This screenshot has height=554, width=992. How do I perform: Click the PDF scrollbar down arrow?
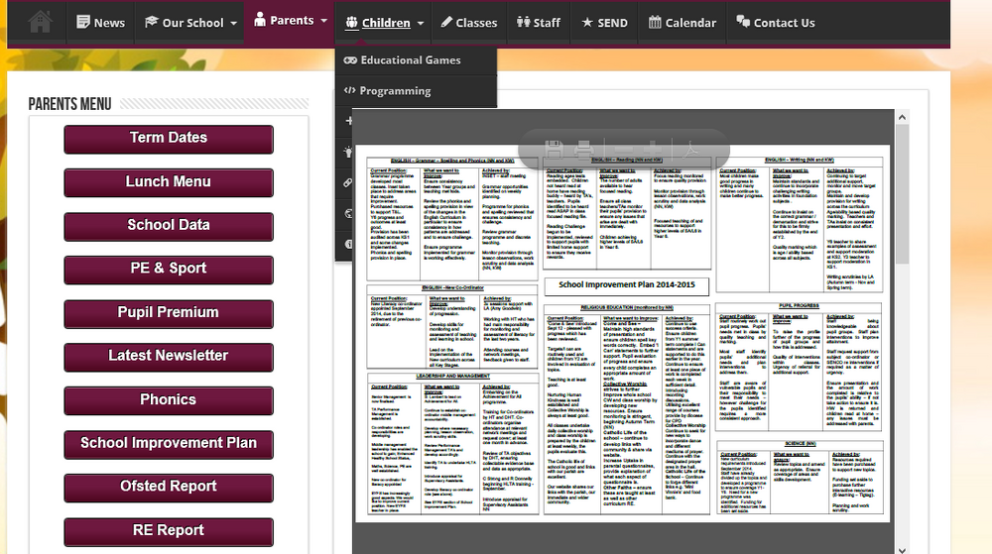[902, 550]
